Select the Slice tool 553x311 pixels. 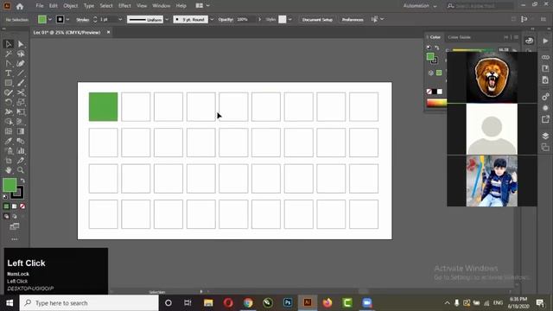pyautogui.click(x=21, y=161)
